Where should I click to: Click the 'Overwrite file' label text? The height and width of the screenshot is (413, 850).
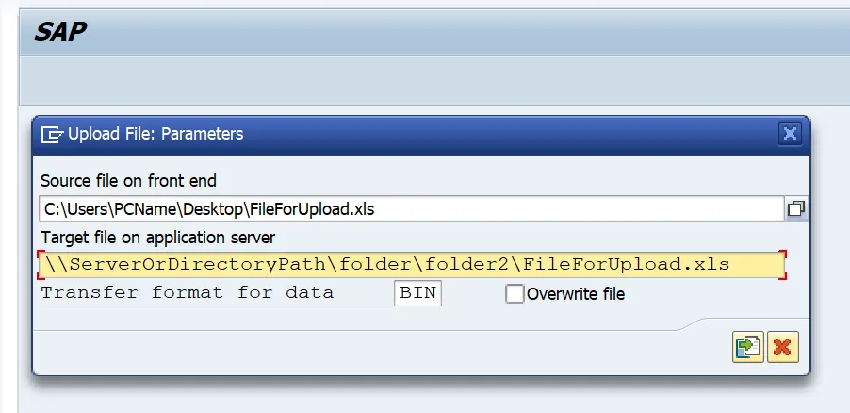coord(576,294)
